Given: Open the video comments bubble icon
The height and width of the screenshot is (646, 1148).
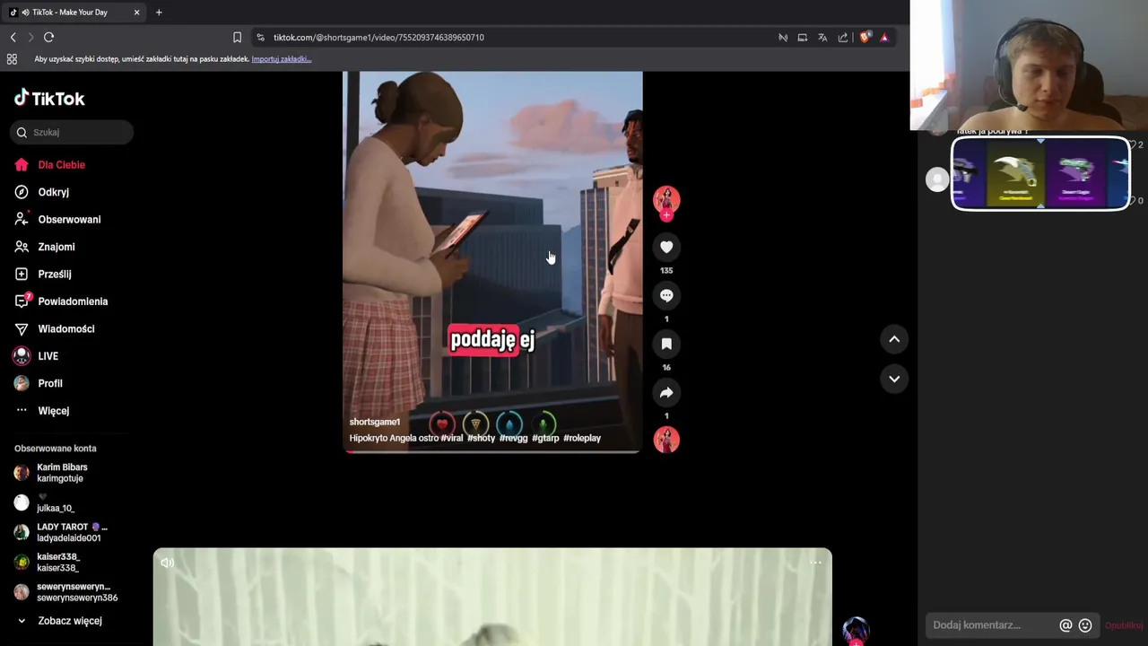Looking at the screenshot, I should 666,295.
